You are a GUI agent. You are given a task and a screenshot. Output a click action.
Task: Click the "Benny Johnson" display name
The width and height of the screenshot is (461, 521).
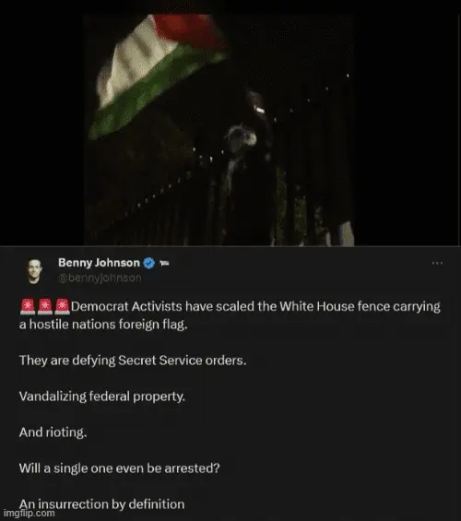[99, 263]
